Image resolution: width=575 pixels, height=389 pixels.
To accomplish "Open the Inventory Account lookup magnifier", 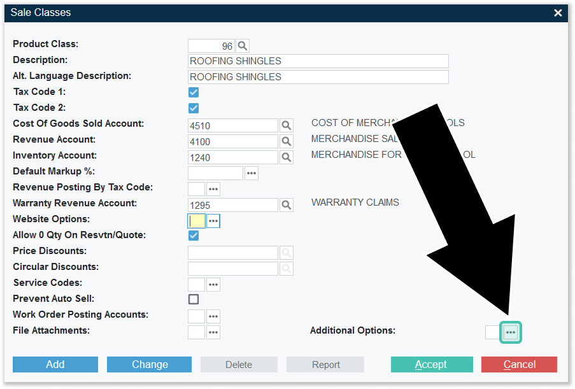I will [287, 157].
